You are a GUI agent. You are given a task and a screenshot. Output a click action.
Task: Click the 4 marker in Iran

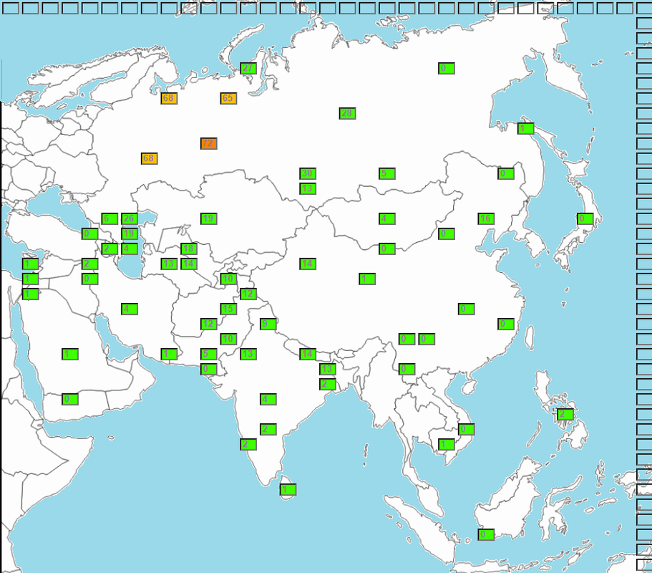(130, 309)
